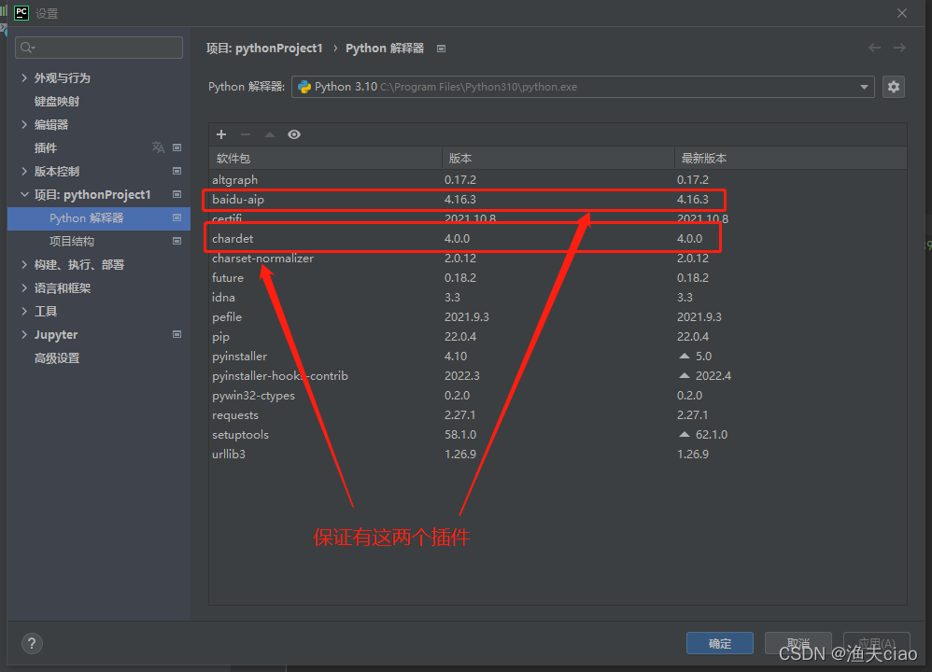Click the 取消 button

pyautogui.click(x=798, y=643)
